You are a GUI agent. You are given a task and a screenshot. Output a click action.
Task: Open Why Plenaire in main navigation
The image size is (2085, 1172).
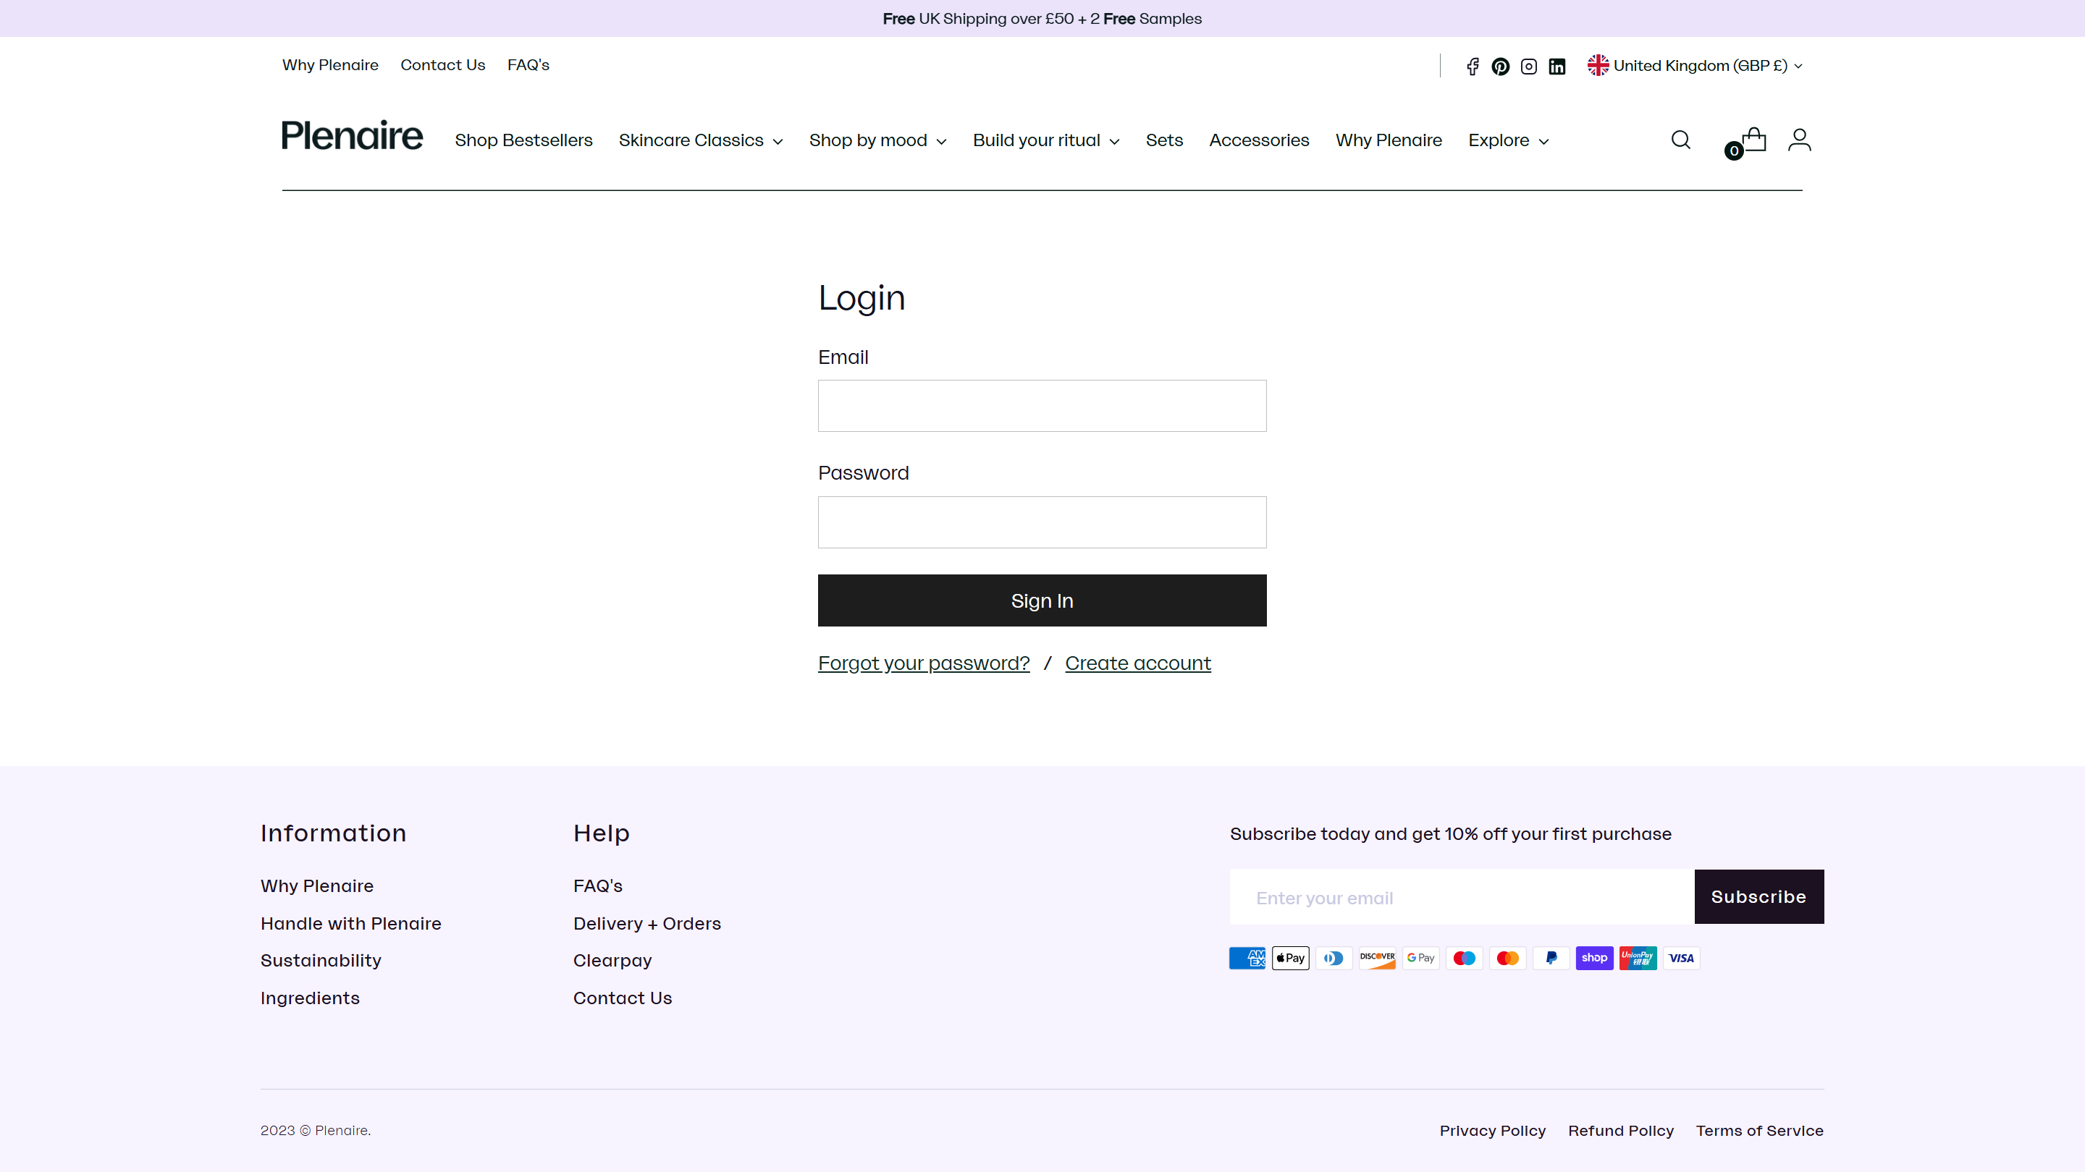(1389, 140)
